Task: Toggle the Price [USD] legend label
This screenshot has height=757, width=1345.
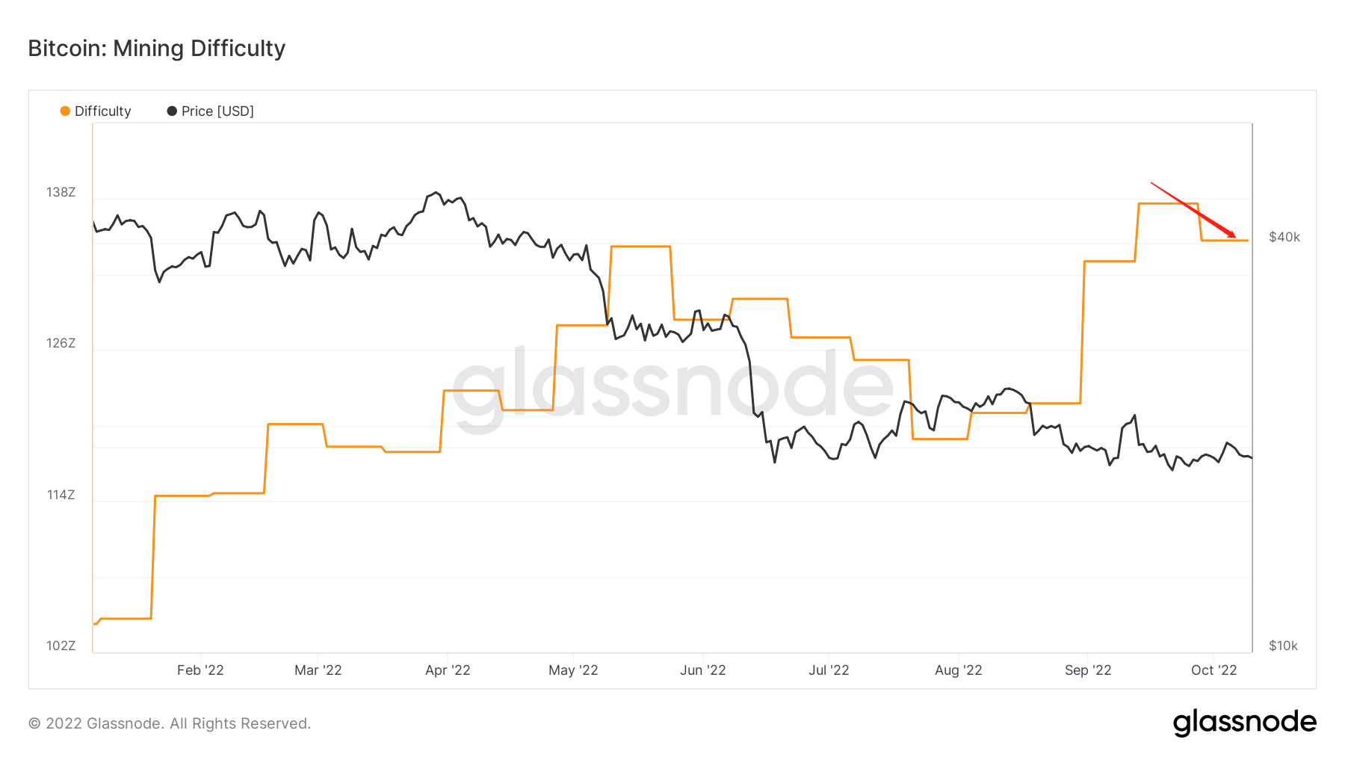Action: point(217,111)
